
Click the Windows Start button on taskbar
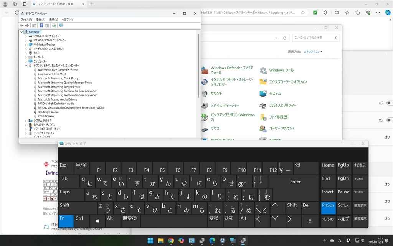click(x=150, y=241)
